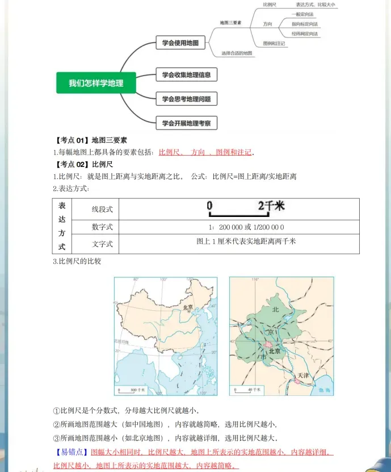Click the 渤海 label on the Beijing map
The width and height of the screenshot is (391, 472).
pos(324,390)
